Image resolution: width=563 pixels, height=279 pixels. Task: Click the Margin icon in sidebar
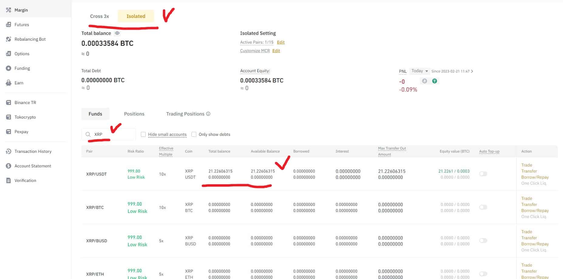coord(8,10)
